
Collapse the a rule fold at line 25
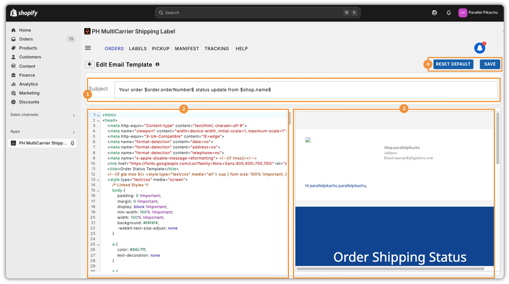pyautogui.click(x=98, y=245)
